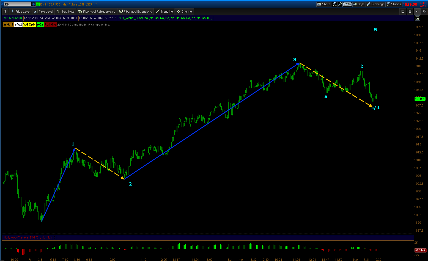This screenshot has width=428, height=261.
Task: Click the pointer tool icon above price axis
Action: pos(418,18)
